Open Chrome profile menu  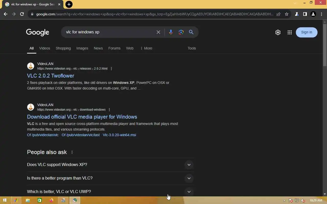point(313,14)
